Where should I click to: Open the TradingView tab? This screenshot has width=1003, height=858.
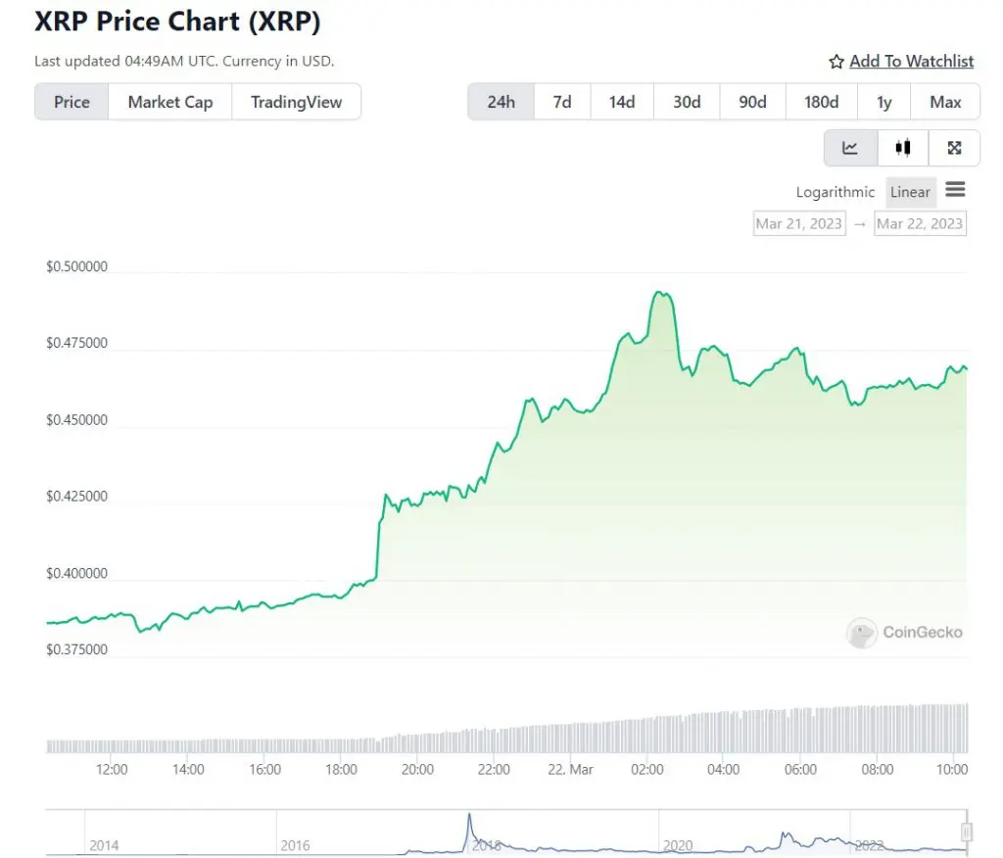pos(297,101)
